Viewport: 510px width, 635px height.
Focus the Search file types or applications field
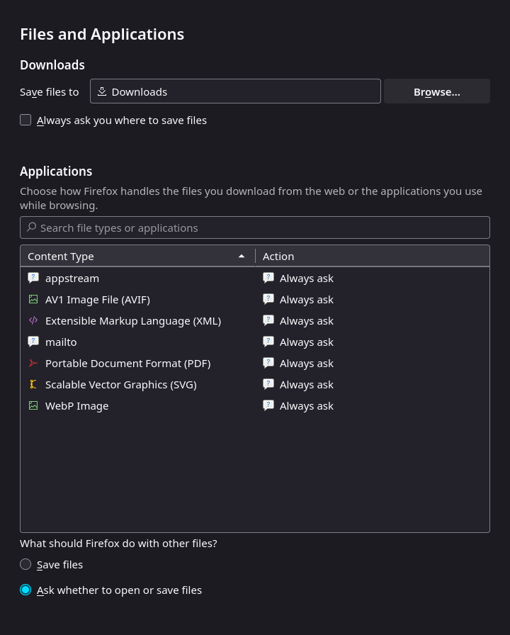pyautogui.click(x=255, y=227)
